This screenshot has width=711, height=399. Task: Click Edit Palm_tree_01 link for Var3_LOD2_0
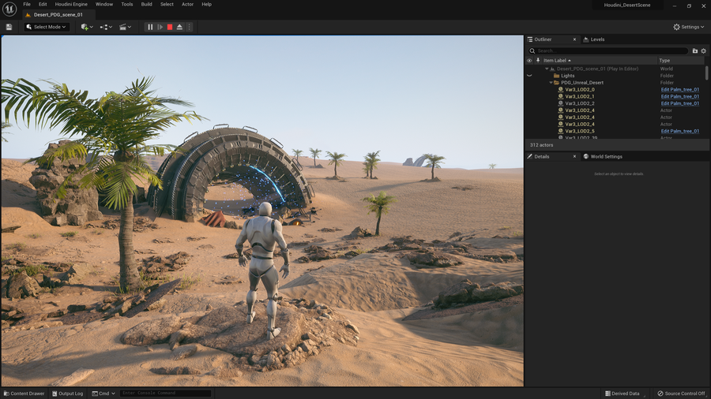679,90
